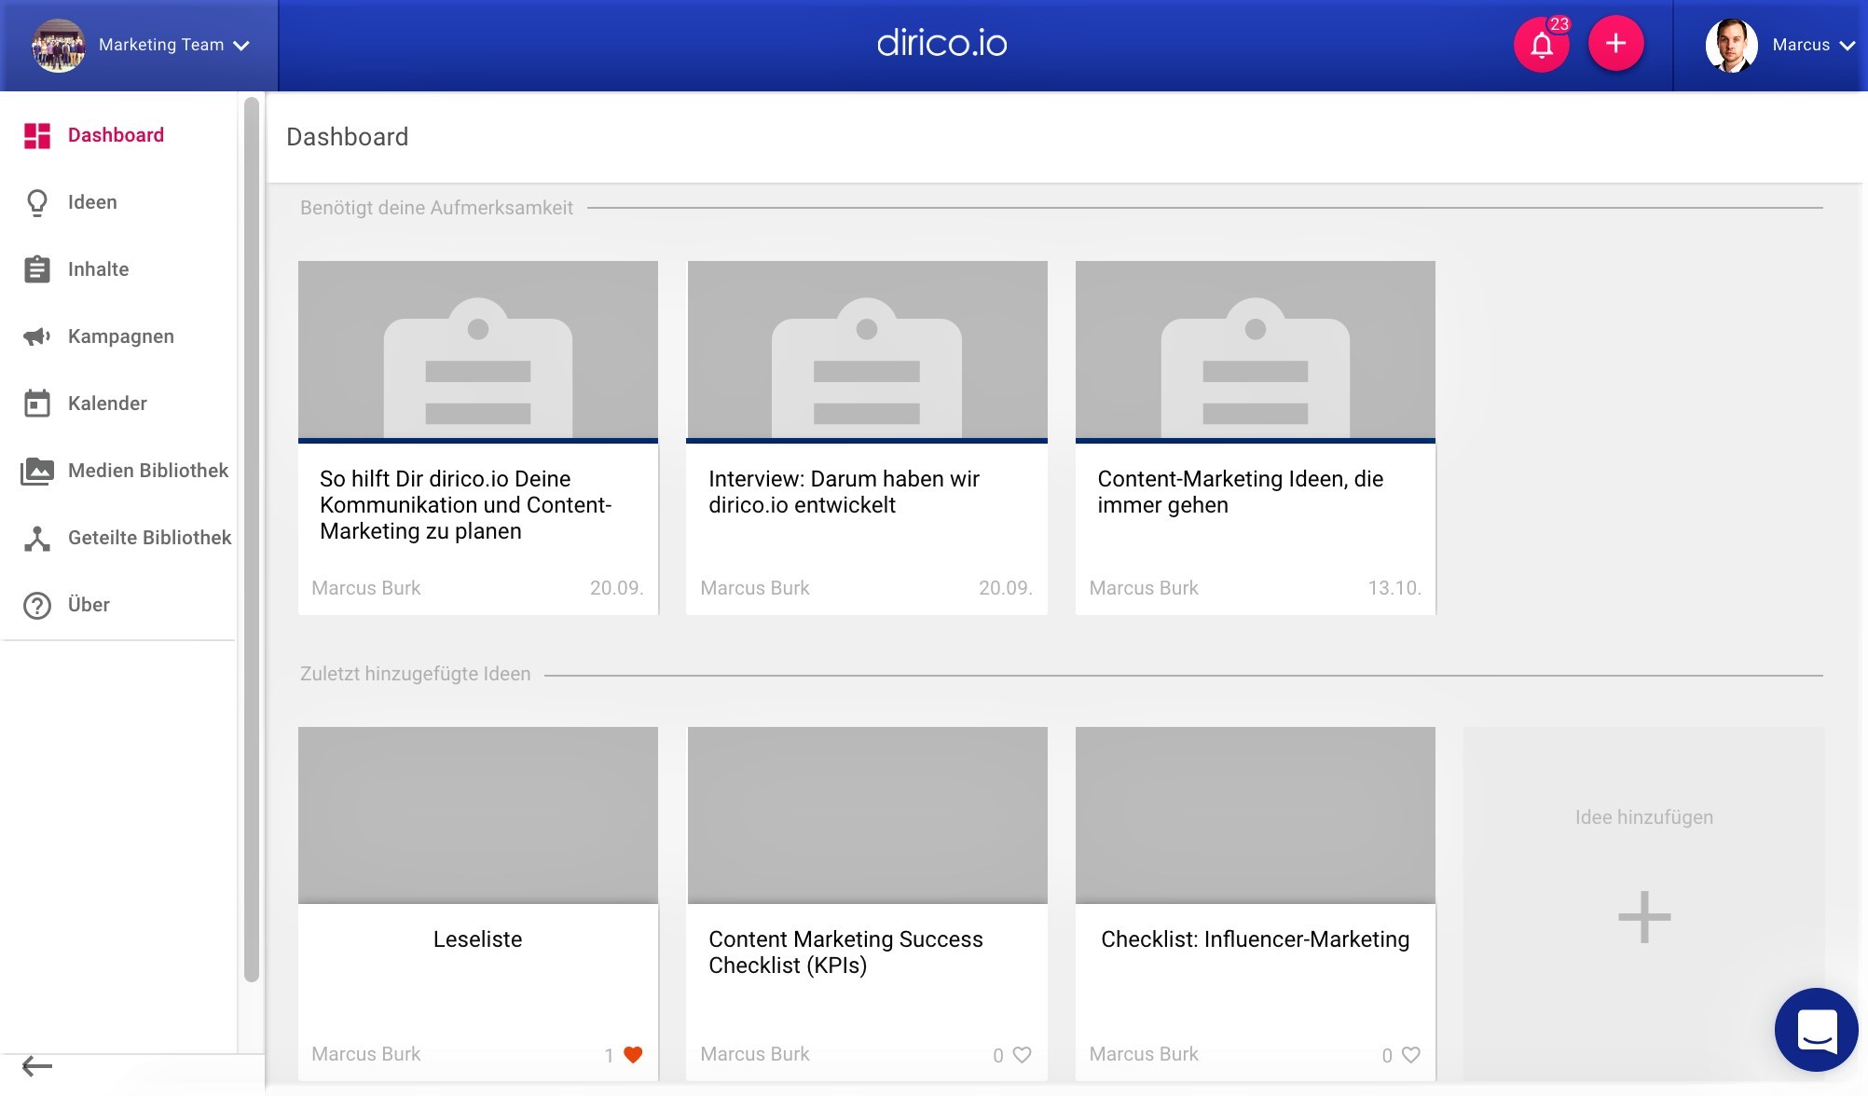Click the red plus create button

[x=1615, y=44]
